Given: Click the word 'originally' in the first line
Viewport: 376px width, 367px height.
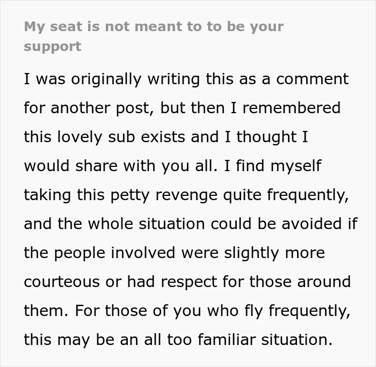Looking at the screenshot, I should point(106,79).
